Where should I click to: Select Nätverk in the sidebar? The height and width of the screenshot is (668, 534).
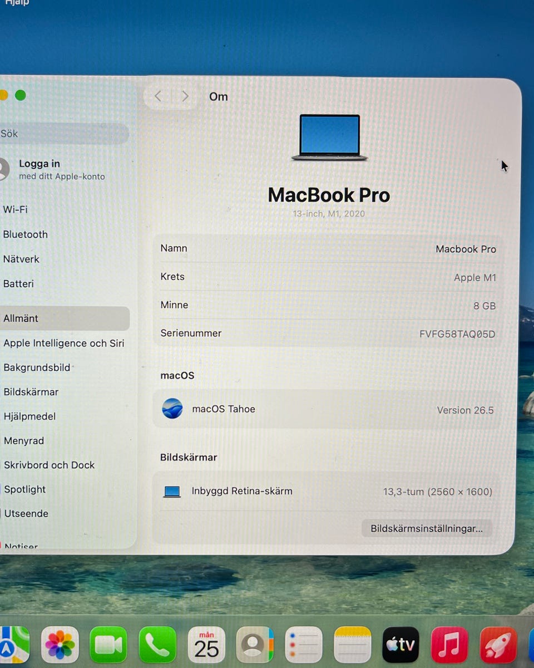tap(21, 259)
